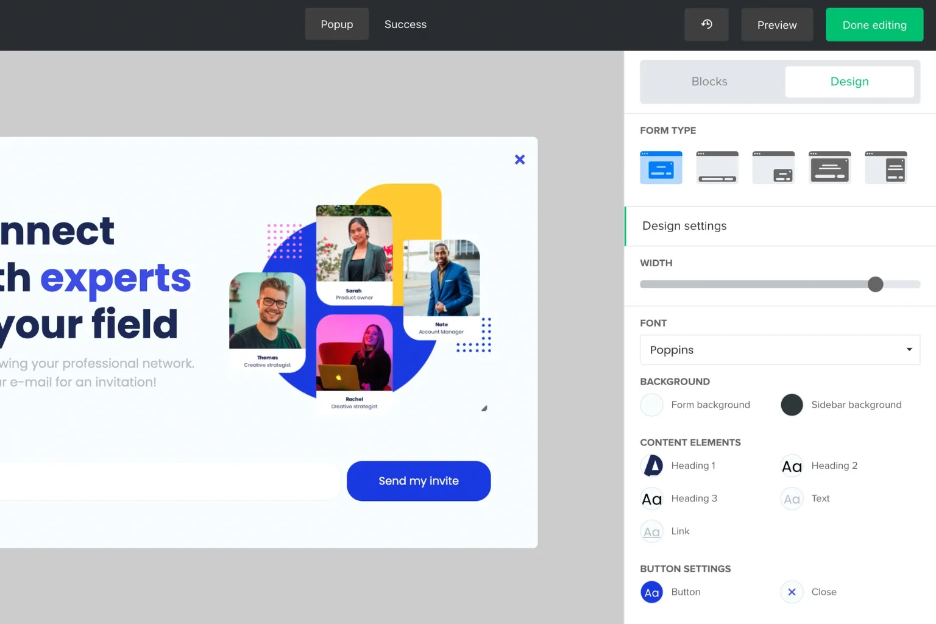Open Heading 3 style icon
This screenshot has height=624, width=936.
(652, 498)
